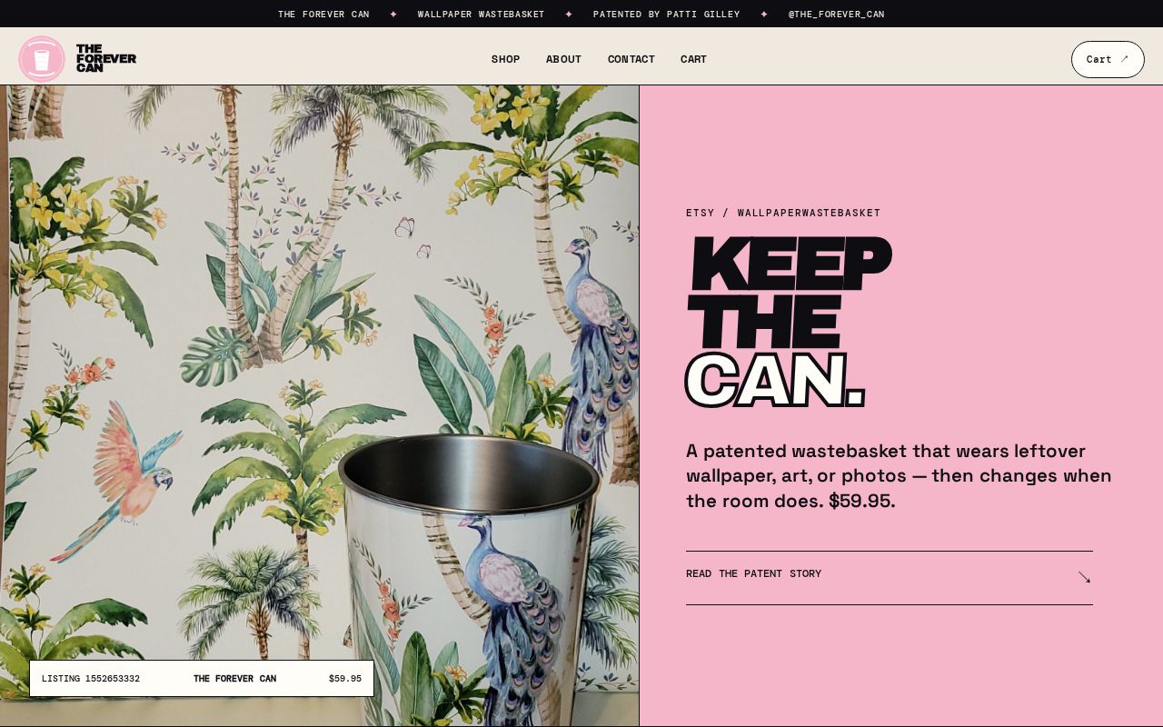
Task: Follow the READ THE PATENT STORY link
Action: pos(890,578)
